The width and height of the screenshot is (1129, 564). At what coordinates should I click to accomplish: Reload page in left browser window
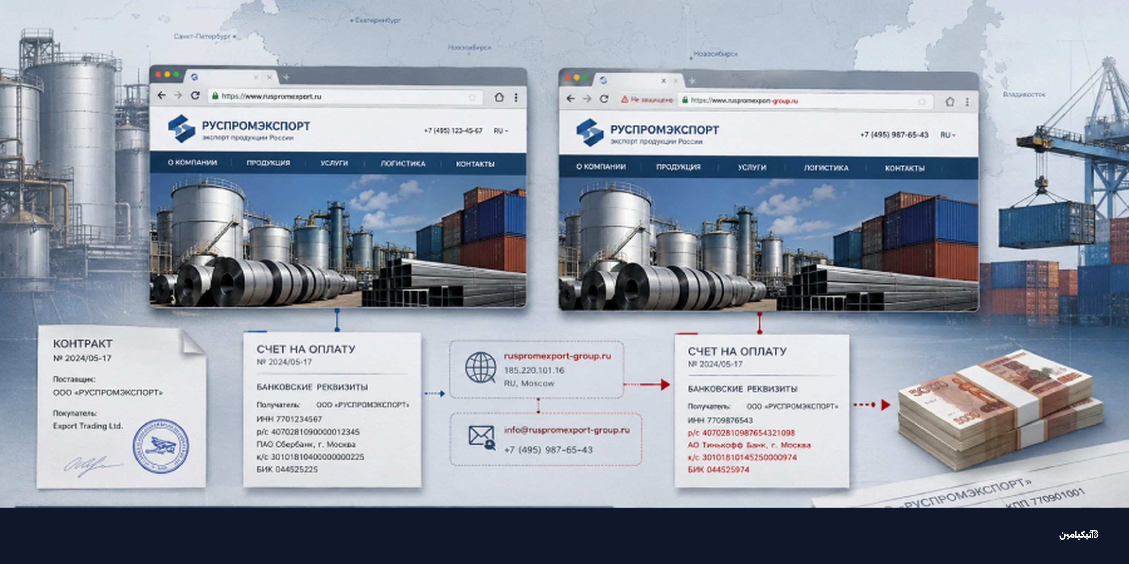195,96
